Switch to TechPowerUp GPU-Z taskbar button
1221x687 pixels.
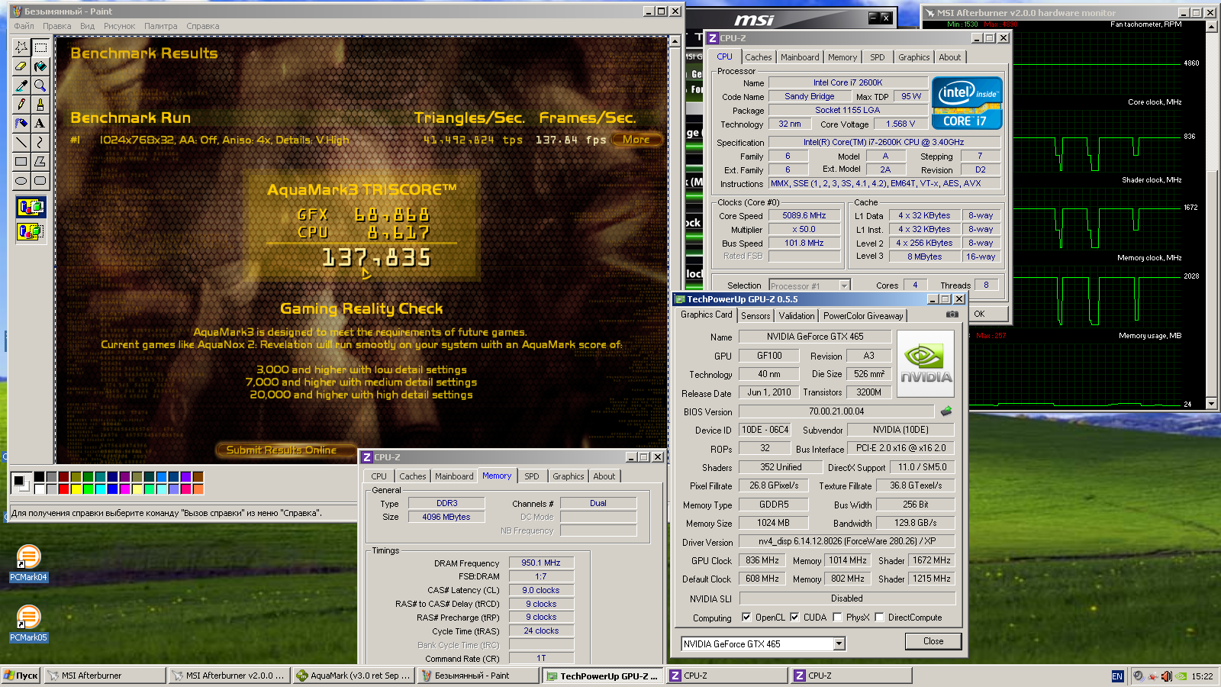click(x=602, y=676)
